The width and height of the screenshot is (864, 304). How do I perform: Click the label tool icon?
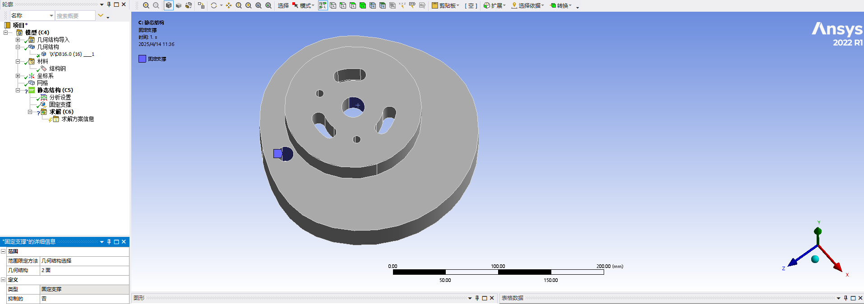(x=412, y=5)
